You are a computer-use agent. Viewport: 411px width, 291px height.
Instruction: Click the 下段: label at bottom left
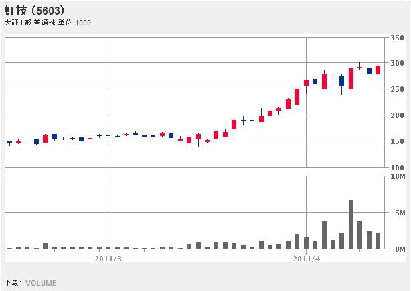click(x=13, y=283)
